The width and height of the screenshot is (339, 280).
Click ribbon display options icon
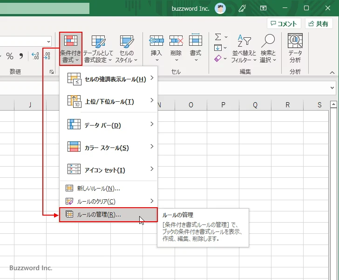point(263,8)
